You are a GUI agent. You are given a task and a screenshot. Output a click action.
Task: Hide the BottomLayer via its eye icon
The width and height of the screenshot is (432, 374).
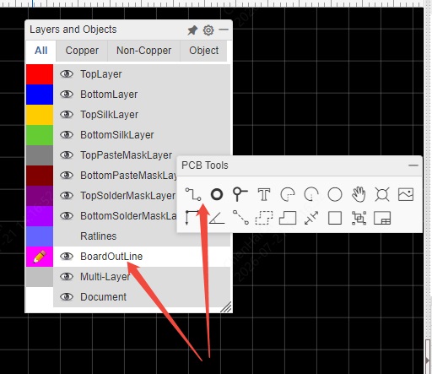67,95
